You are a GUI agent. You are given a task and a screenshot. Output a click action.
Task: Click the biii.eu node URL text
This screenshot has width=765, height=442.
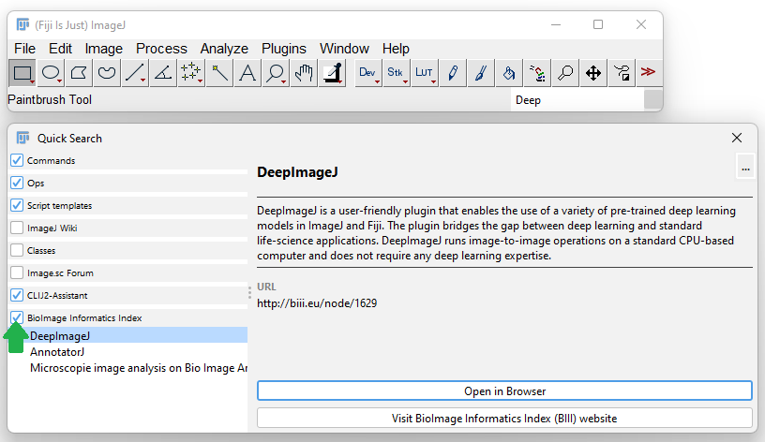coord(317,303)
